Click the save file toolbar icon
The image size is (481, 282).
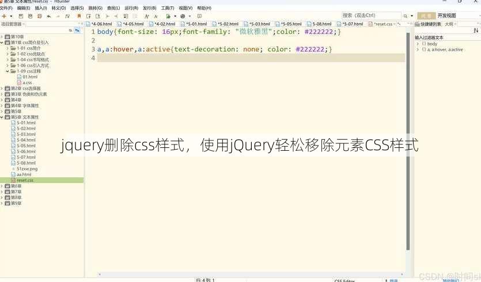coord(21,16)
